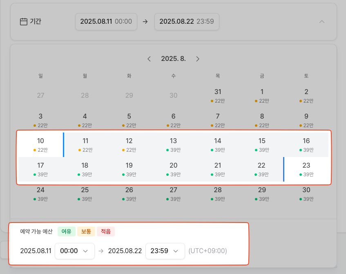The image size is (346, 274).
Task: Click the end date field 2025.08.22 23:59
Action: (187, 22)
